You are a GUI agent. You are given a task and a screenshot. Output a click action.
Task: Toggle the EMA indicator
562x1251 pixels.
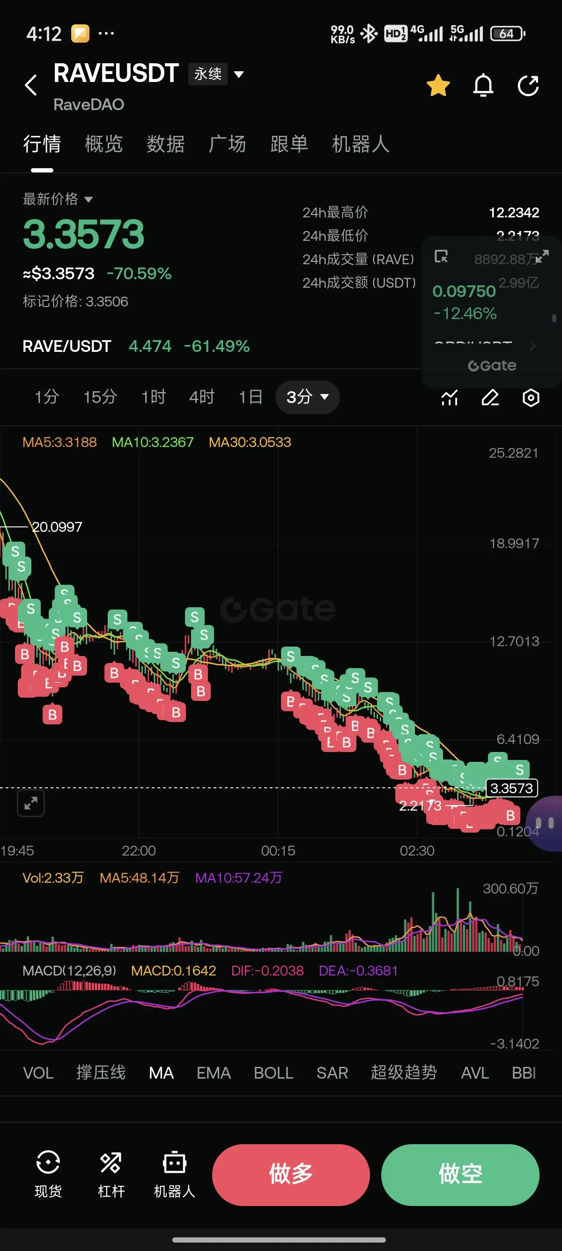coord(214,1073)
